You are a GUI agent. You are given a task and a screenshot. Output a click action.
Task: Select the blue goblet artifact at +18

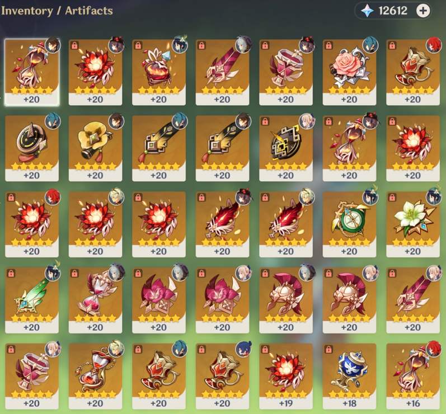click(x=349, y=376)
